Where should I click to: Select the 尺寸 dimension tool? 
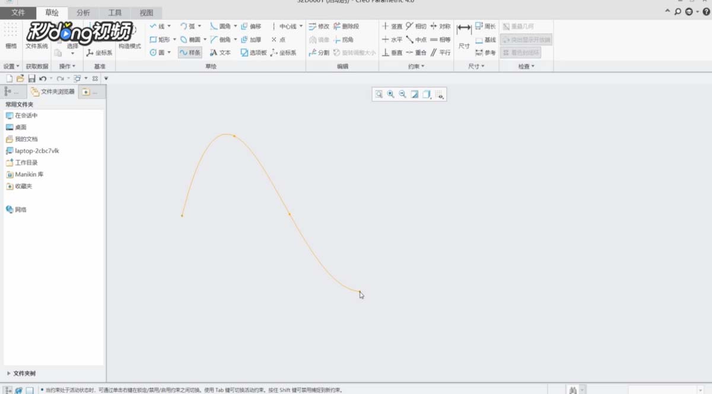tap(464, 36)
